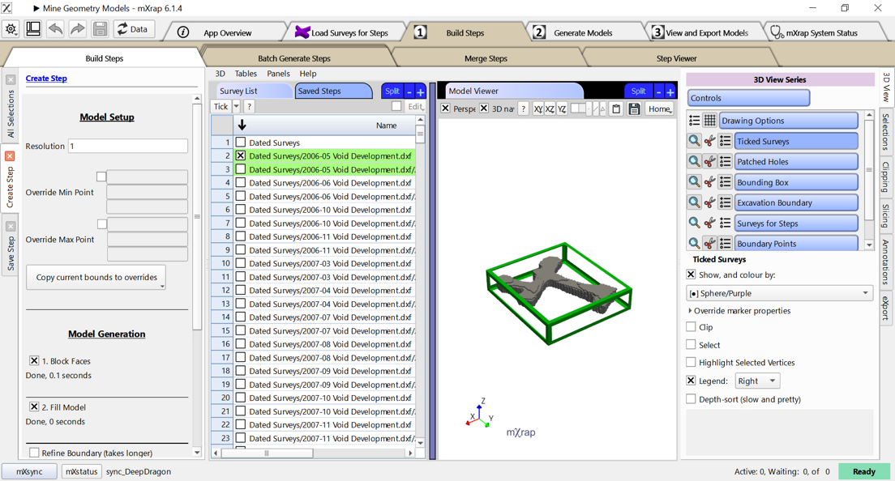This screenshot has height=481, width=895.
Task: Click the sort down-arrow in survey table header
Action: 242,126
